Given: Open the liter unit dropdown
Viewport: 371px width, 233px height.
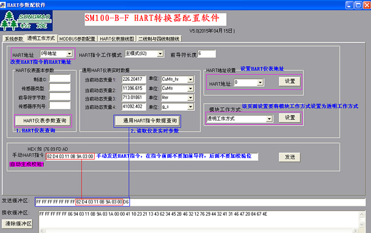Looking at the screenshot, I should pos(191,98).
